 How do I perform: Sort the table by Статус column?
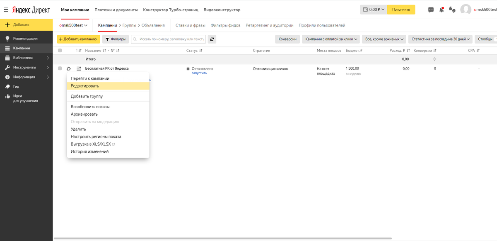[194, 51]
